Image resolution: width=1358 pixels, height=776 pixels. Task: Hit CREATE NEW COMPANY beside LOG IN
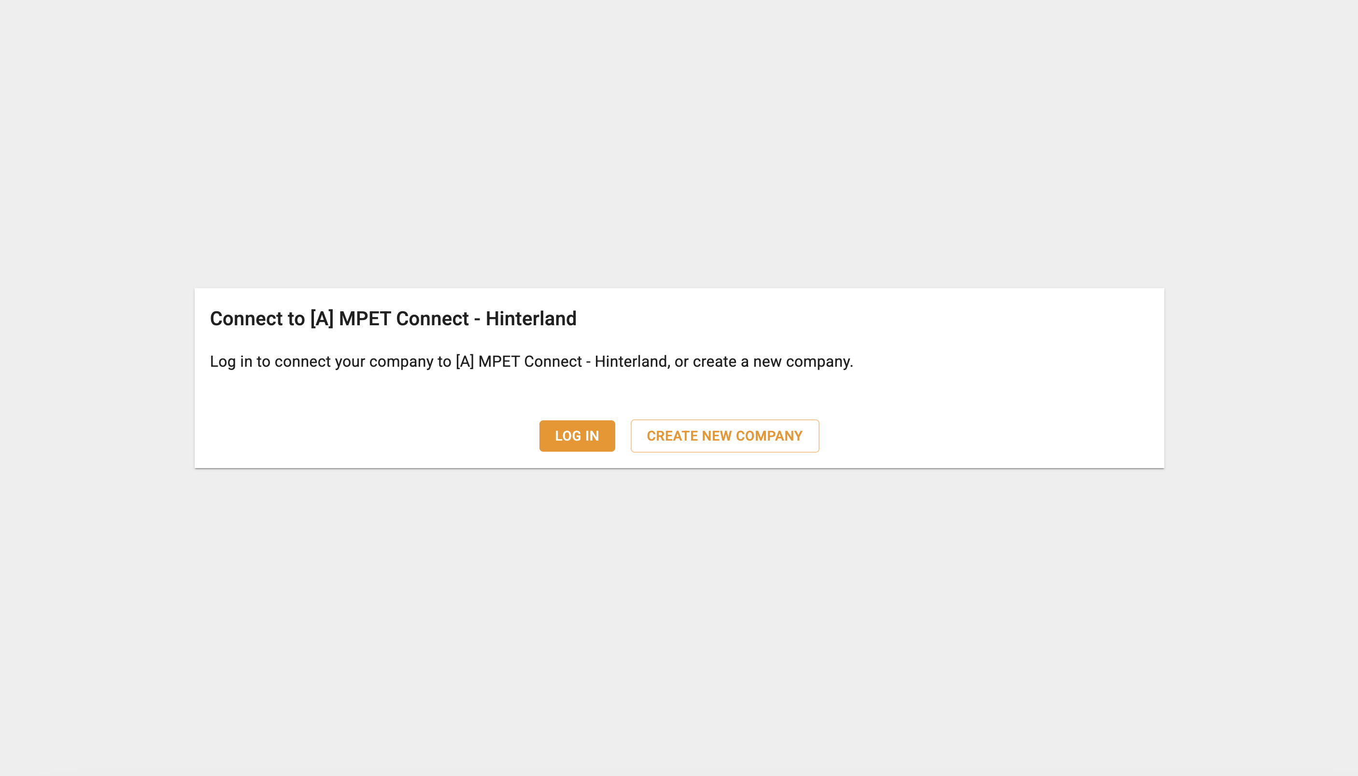[724, 436]
